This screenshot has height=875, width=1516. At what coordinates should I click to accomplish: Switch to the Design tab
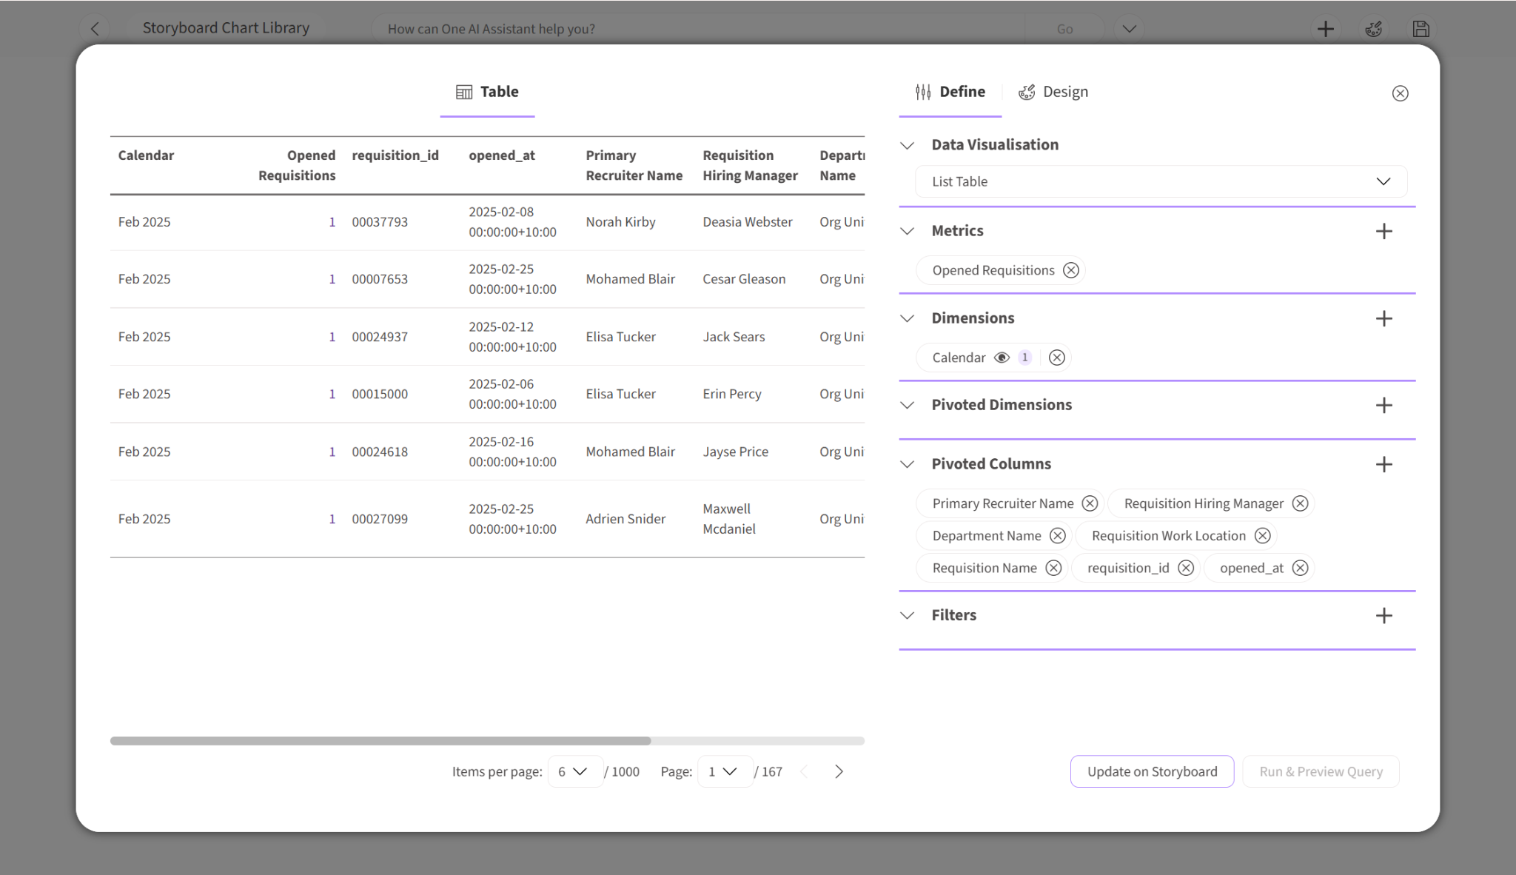(1053, 92)
